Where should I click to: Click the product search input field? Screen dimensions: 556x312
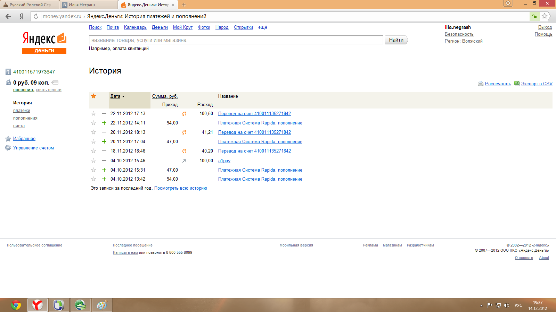236,40
